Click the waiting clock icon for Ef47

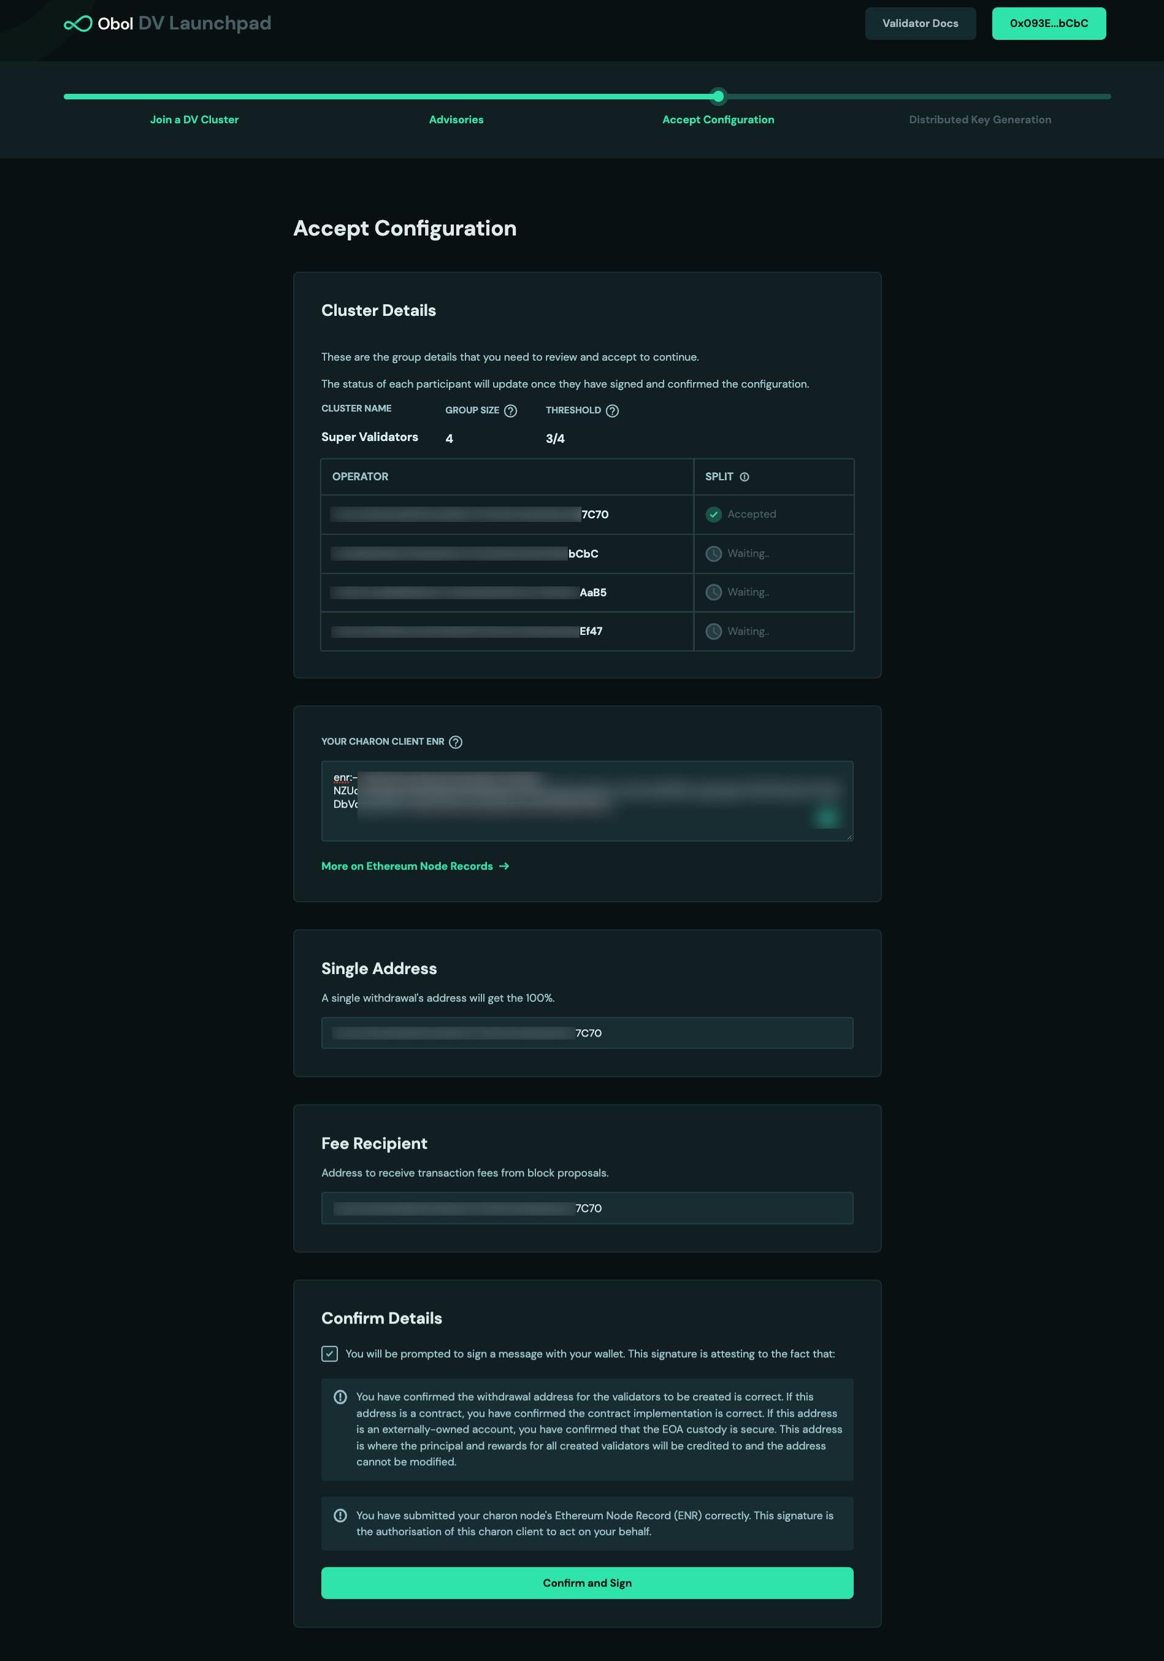pos(713,632)
